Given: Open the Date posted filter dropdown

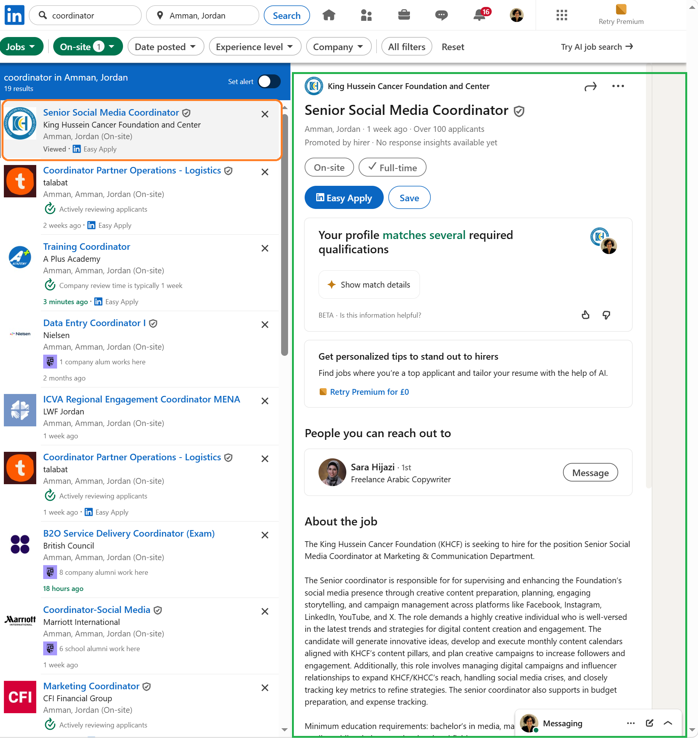Looking at the screenshot, I should pyautogui.click(x=165, y=47).
